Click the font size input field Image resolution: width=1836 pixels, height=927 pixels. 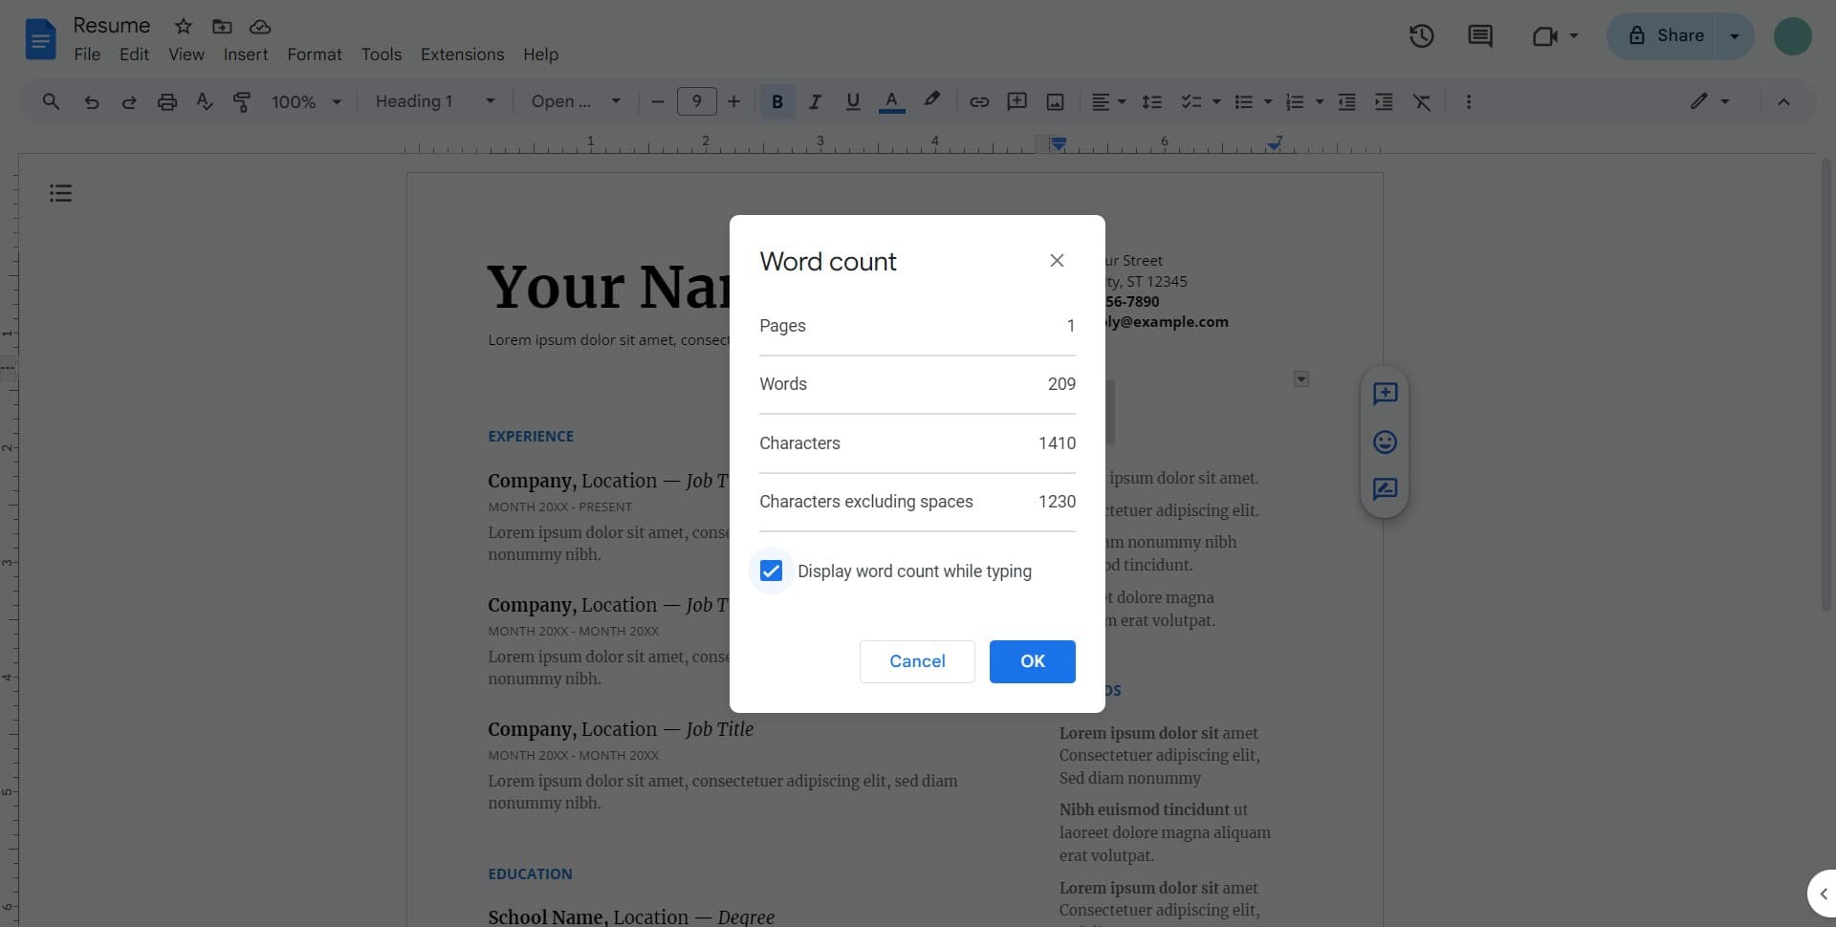(697, 101)
